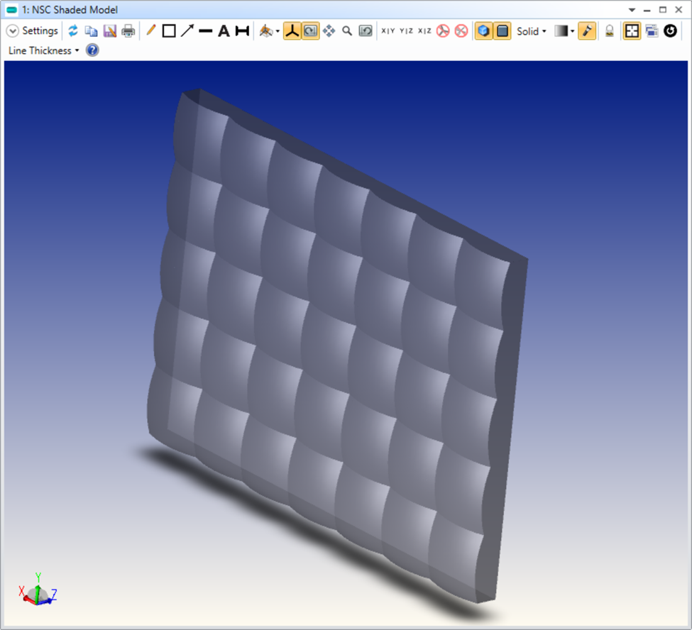Select the Arrow annotation tool
Screen dimensions: 692x630
tap(187, 31)
